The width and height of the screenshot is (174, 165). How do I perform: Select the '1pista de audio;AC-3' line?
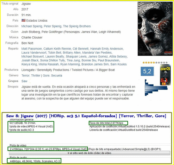coord(22,130)
